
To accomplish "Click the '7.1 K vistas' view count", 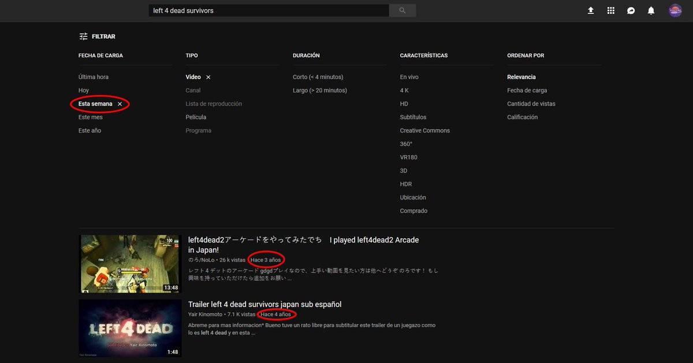I will (x=241, y=315).
